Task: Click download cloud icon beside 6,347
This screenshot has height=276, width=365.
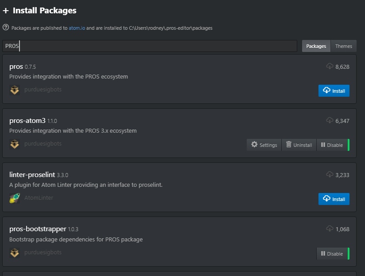Action: tap(330, 120)
